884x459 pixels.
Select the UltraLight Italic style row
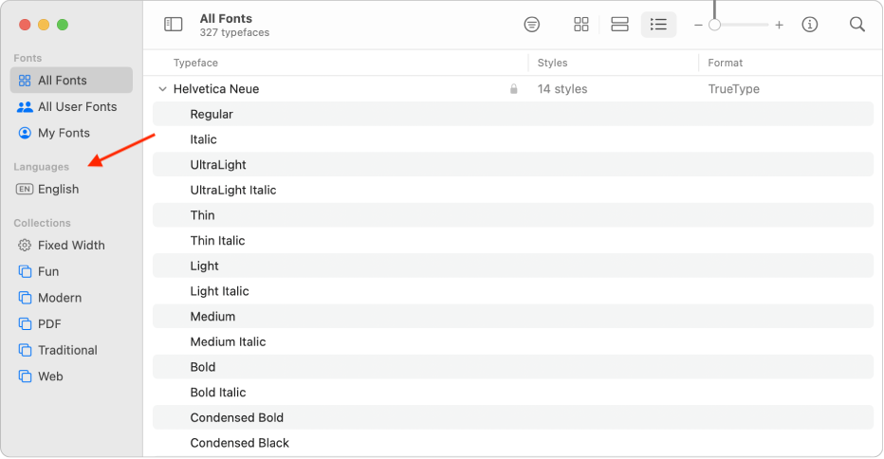(x=513, y=190)
